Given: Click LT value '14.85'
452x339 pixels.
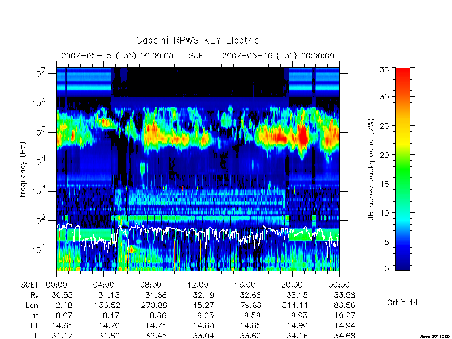Looking at the screenshot, I should (250, 325).
